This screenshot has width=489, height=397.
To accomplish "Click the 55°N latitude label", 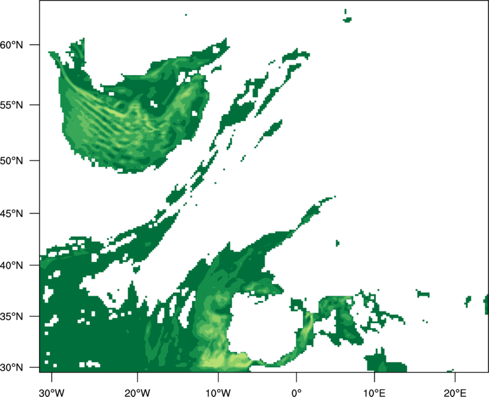I will tap(11, 105).
